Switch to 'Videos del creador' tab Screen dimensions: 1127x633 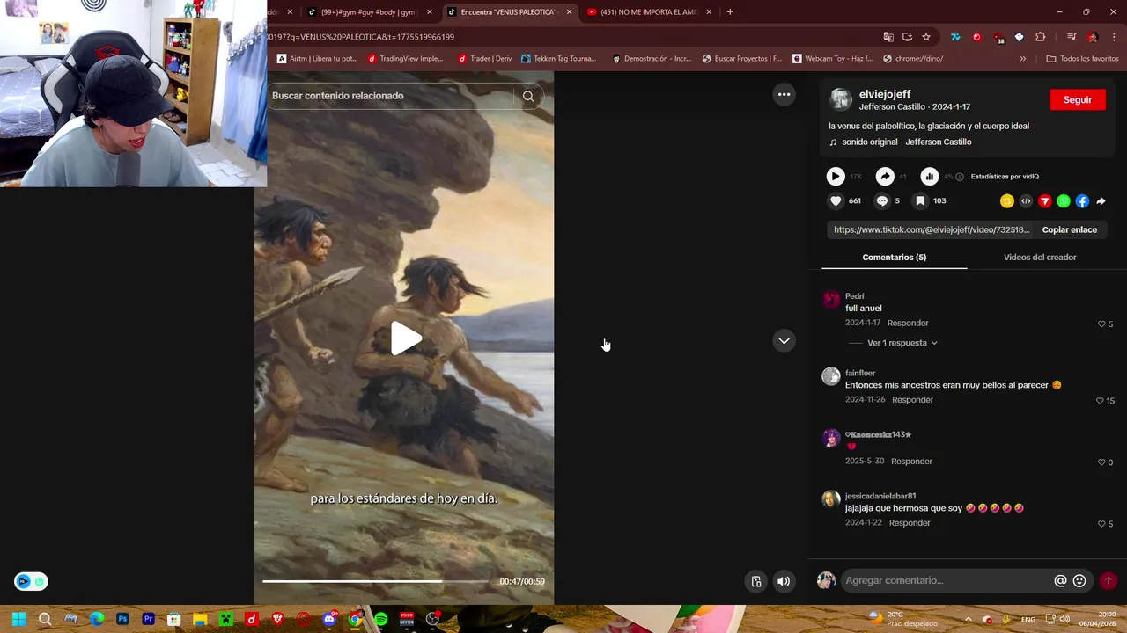[x=1040, y=258]
